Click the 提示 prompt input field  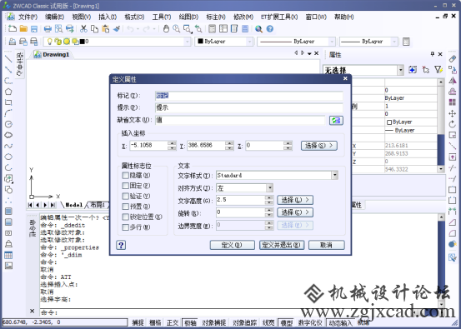248,107
